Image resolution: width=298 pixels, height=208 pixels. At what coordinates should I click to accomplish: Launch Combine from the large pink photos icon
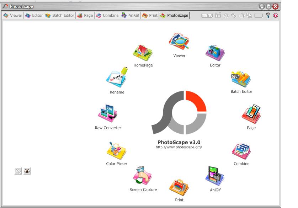(241, 151)
